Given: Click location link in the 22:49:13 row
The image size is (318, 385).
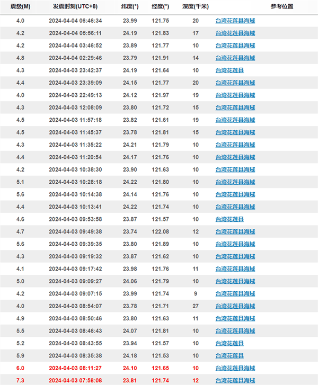Looking at the screenshot, I should [235, 95].
